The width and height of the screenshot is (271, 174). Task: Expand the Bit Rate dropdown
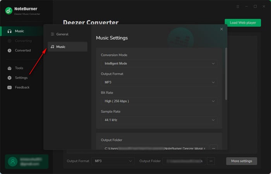coord(159,101)
